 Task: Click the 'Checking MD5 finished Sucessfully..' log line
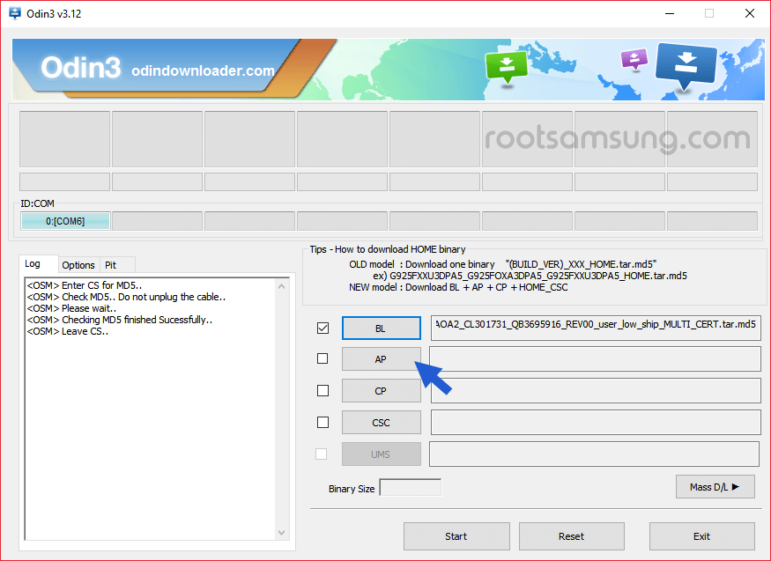pyautogui.click(x=120, y=320)
